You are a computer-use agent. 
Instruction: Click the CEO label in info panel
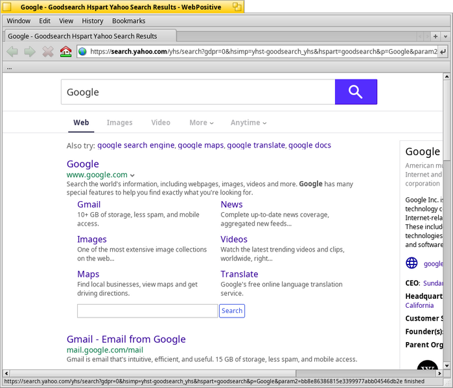point(413,283)
